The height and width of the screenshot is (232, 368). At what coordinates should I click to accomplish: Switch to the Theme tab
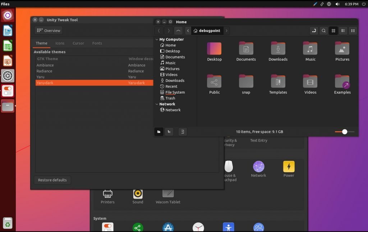point(42,43)
